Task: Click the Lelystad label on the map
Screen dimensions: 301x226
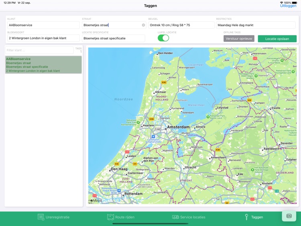Action: pos(222,108)
